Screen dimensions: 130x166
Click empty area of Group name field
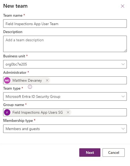point(99,112)
